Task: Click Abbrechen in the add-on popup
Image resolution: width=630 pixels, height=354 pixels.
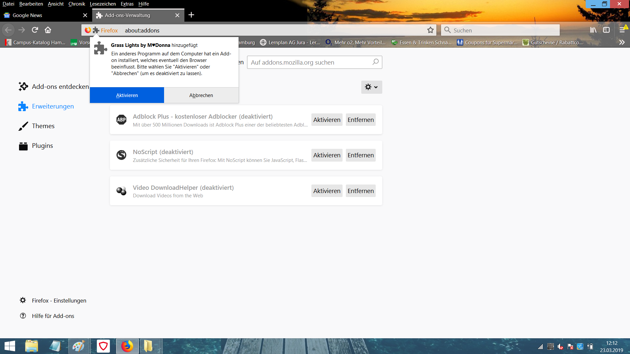Action: (x=201, y=95)
